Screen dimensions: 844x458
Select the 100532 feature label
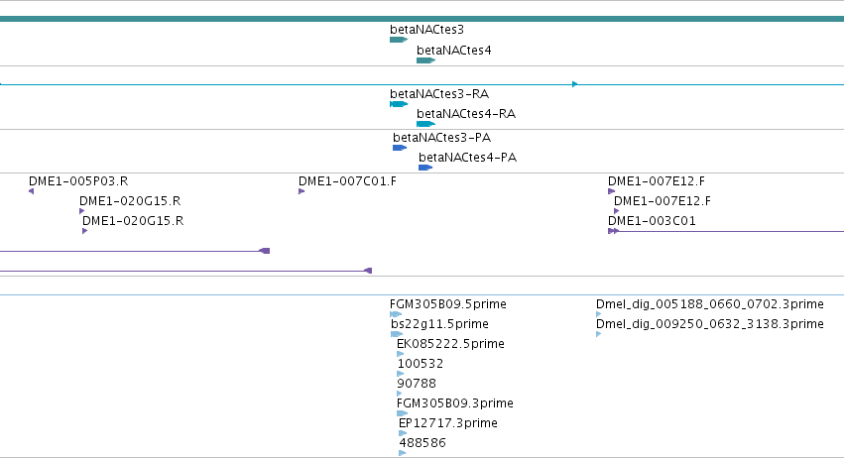tap(421, 364)
